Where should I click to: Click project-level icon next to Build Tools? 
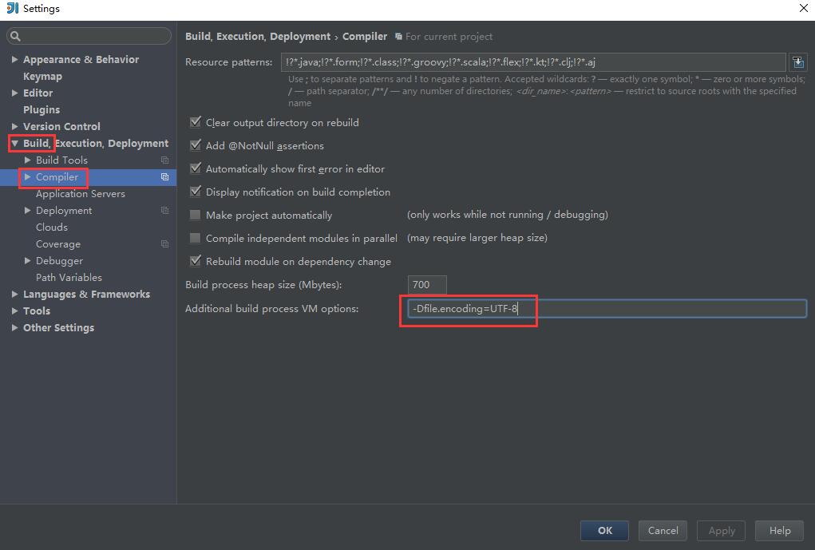click(164, 160)
